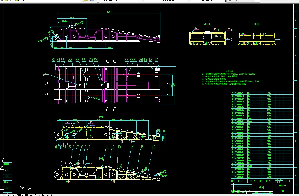Image resolution: width=299 pixels, height=196 pixels.
Task: Select balloon number 28 above the plan view
Action: tap(70, 59)
